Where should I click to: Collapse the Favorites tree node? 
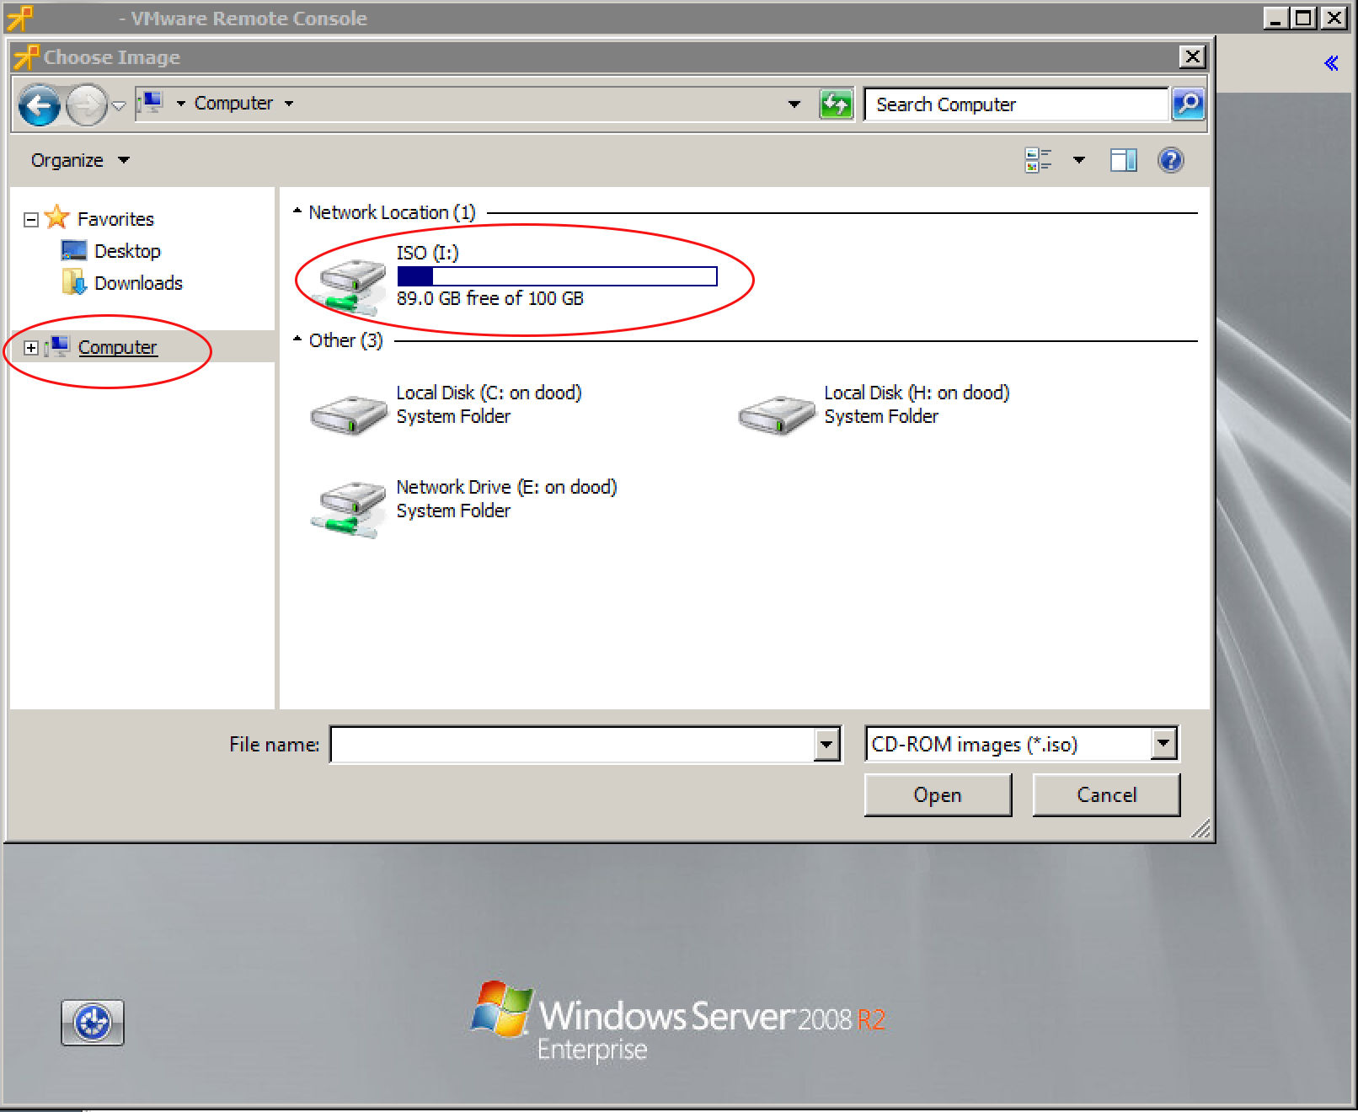click(x=31, y=220)
